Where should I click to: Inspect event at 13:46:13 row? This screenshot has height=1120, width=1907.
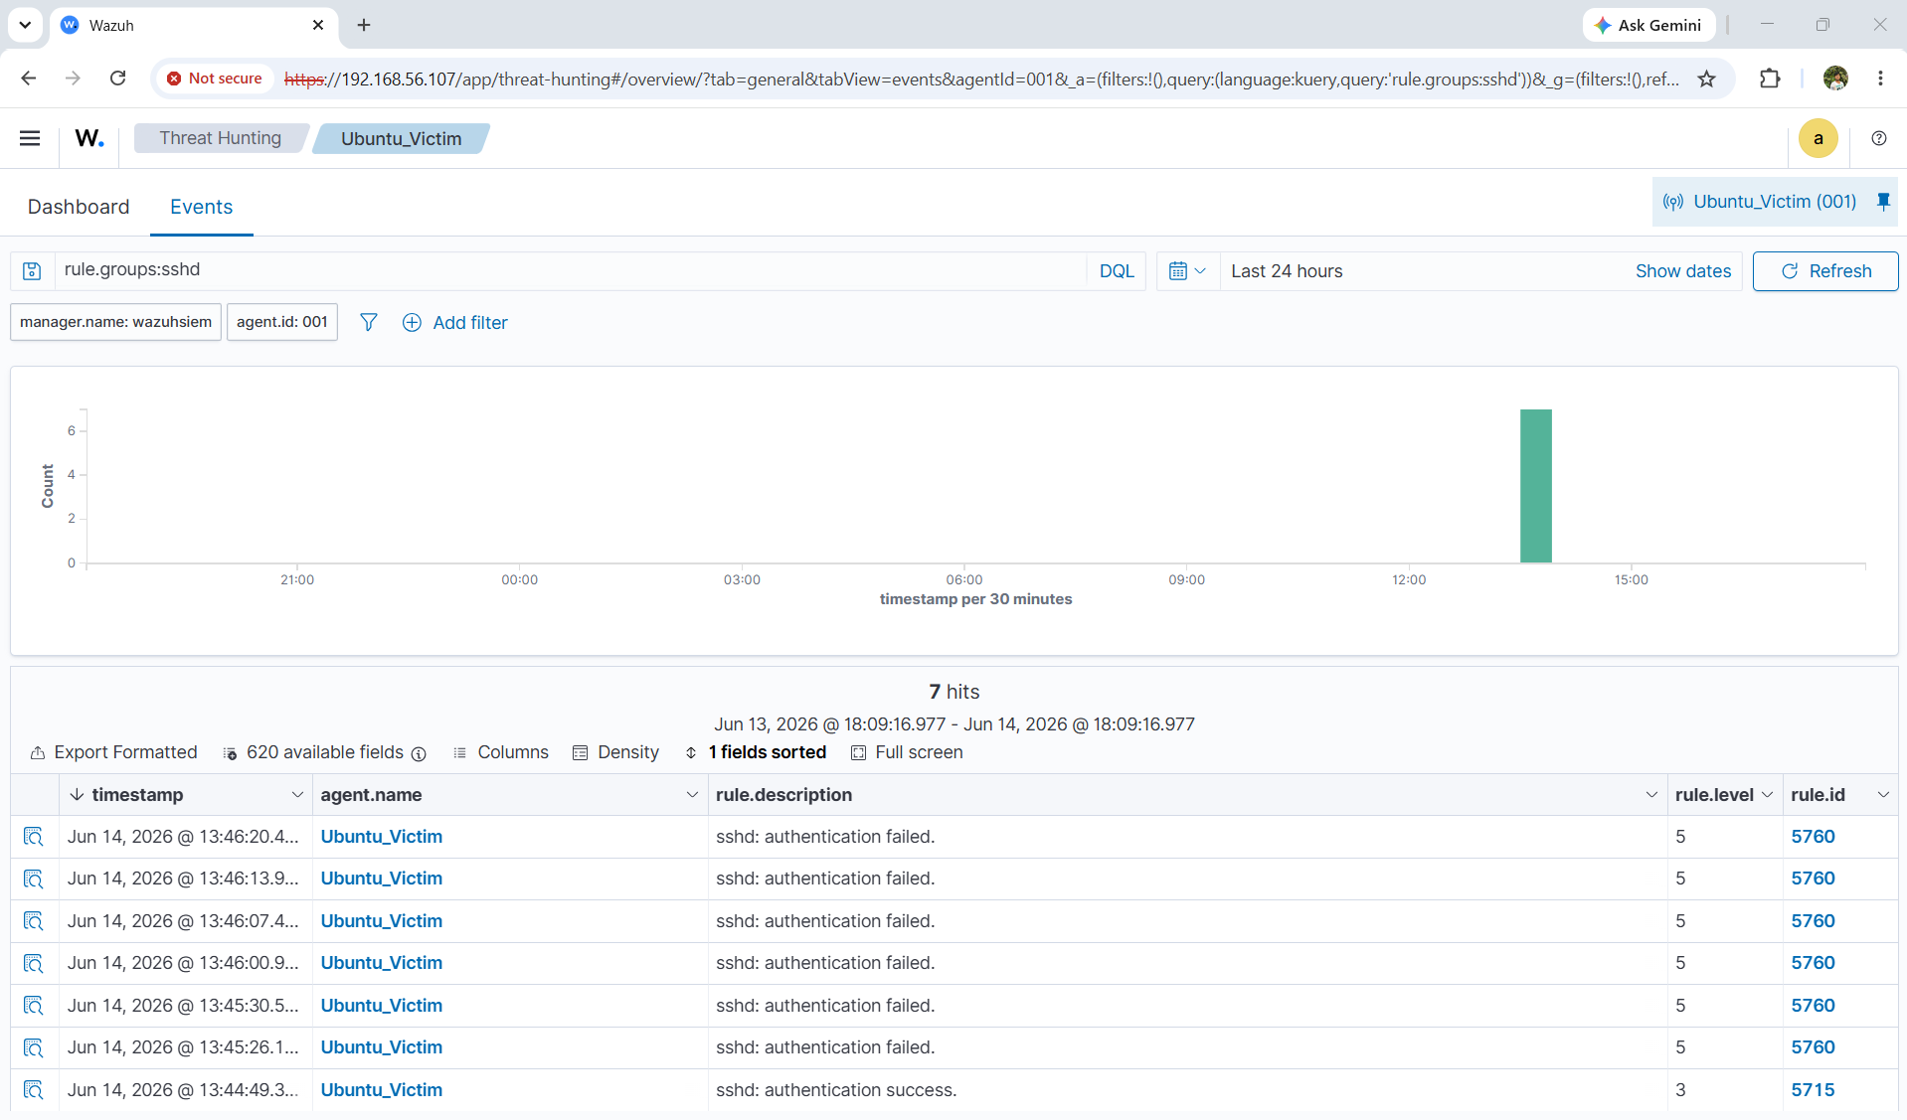[34, 879]
